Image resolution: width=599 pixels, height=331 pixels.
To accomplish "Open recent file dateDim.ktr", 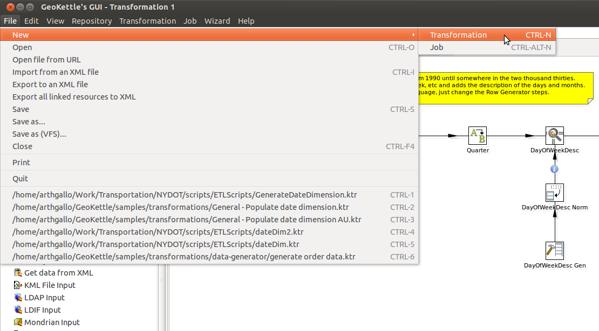I will pyautogui.click(x=209, y=244).
